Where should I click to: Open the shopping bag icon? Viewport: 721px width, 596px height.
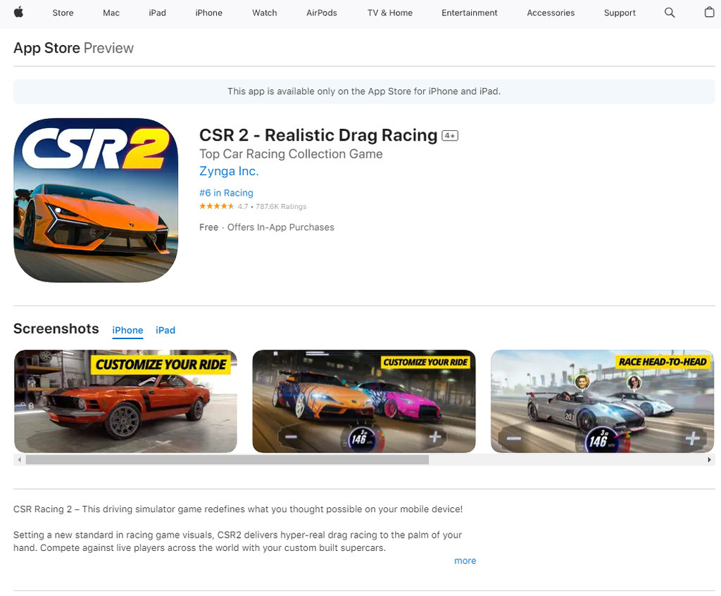[710, 13]
